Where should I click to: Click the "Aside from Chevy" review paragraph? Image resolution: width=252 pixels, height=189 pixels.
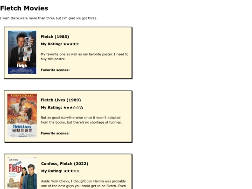pyautogui.click(x=84, y=184)
